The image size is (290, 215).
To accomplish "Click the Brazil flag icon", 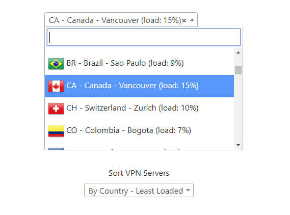I will [56, 64].
